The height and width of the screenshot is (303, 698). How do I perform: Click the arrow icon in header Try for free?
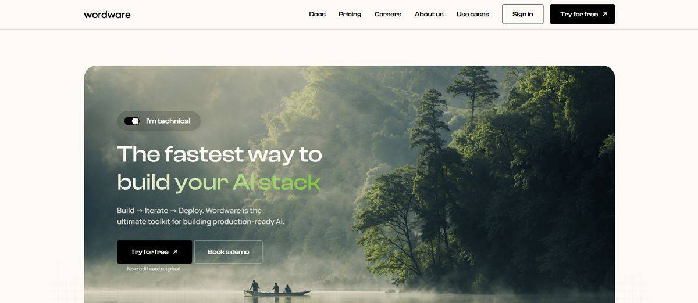click(604, 14)
